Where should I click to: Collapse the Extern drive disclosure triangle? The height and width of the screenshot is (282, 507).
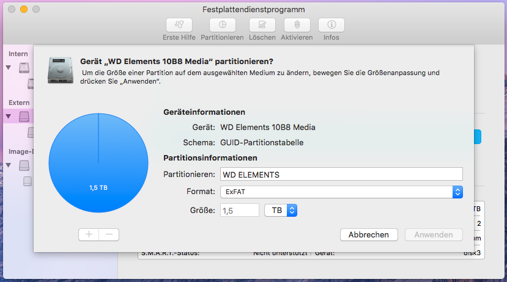click(x=9, y=117)
